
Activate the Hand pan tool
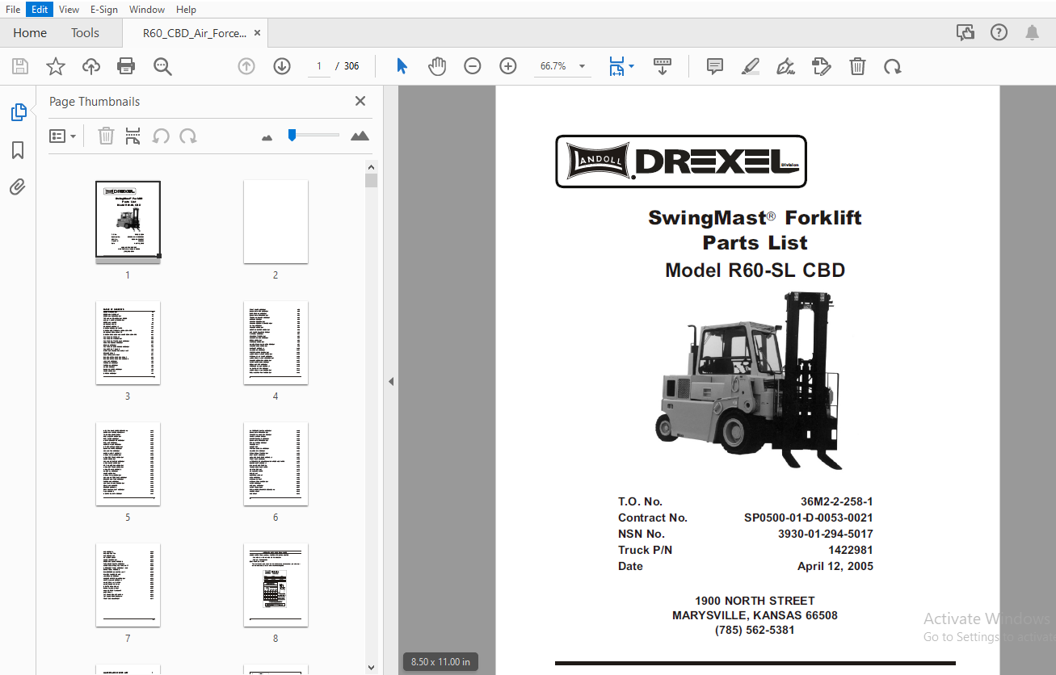pos(437,66)
